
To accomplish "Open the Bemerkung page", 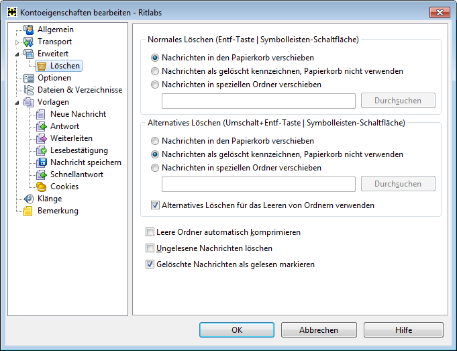I will coord(58,211).
